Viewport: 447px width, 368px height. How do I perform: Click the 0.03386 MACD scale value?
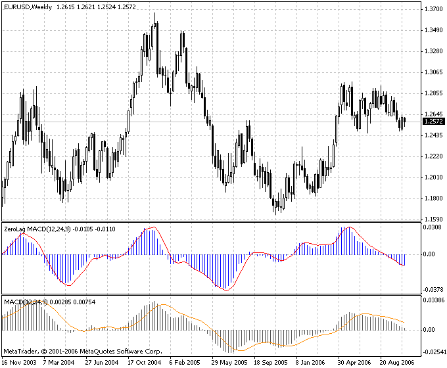pos(434,301)
